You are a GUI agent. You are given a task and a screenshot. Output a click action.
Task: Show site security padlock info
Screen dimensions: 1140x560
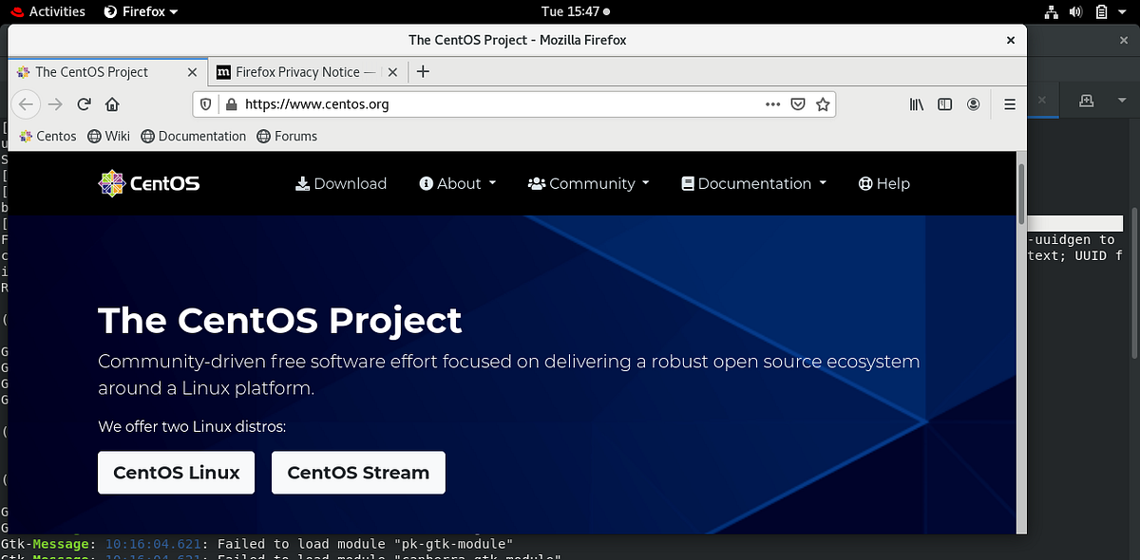point(230,104)
